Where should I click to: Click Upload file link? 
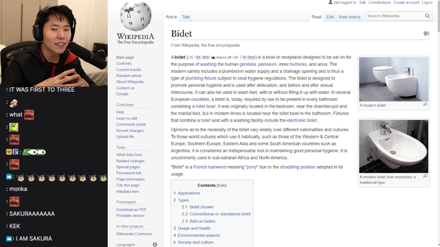[x=125, y=137]
